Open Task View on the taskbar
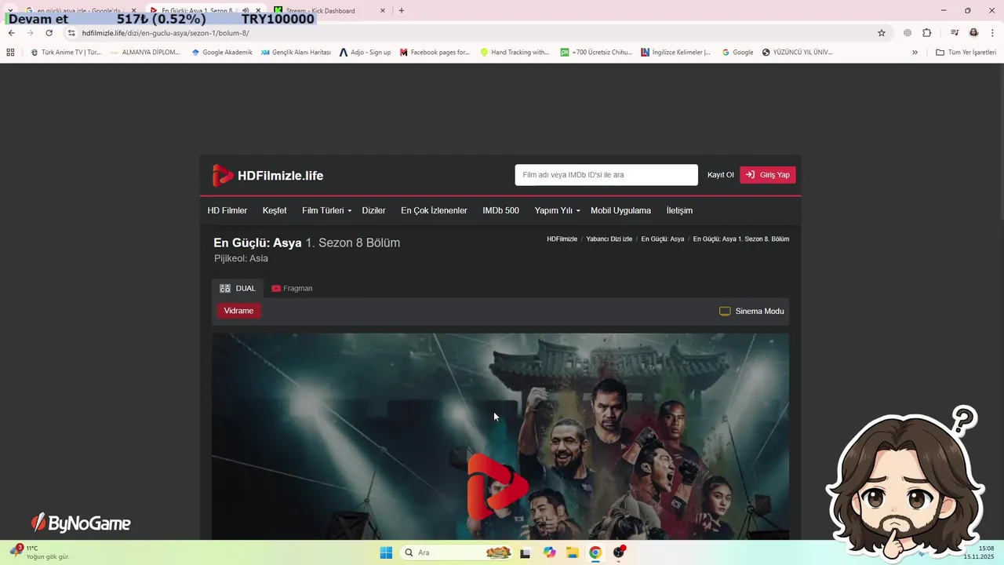This screenshot has width=1004, height=565. click(x=526, y=552)
